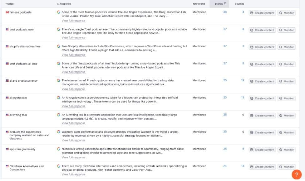
Task: Click the Your Brand column header
Action: (199, 4)
